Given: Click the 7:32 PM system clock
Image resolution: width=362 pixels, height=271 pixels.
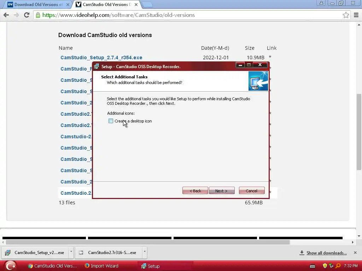Looking at the screenshot, I should point(351,266).
